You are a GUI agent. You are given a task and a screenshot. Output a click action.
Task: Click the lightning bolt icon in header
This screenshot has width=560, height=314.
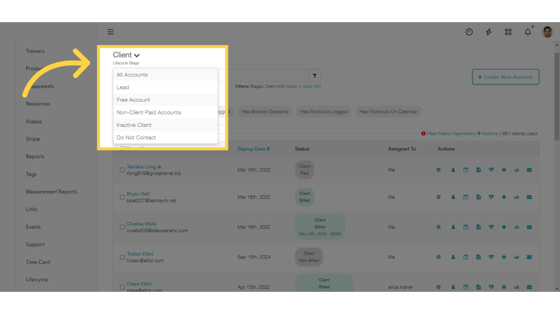point(488,31)
